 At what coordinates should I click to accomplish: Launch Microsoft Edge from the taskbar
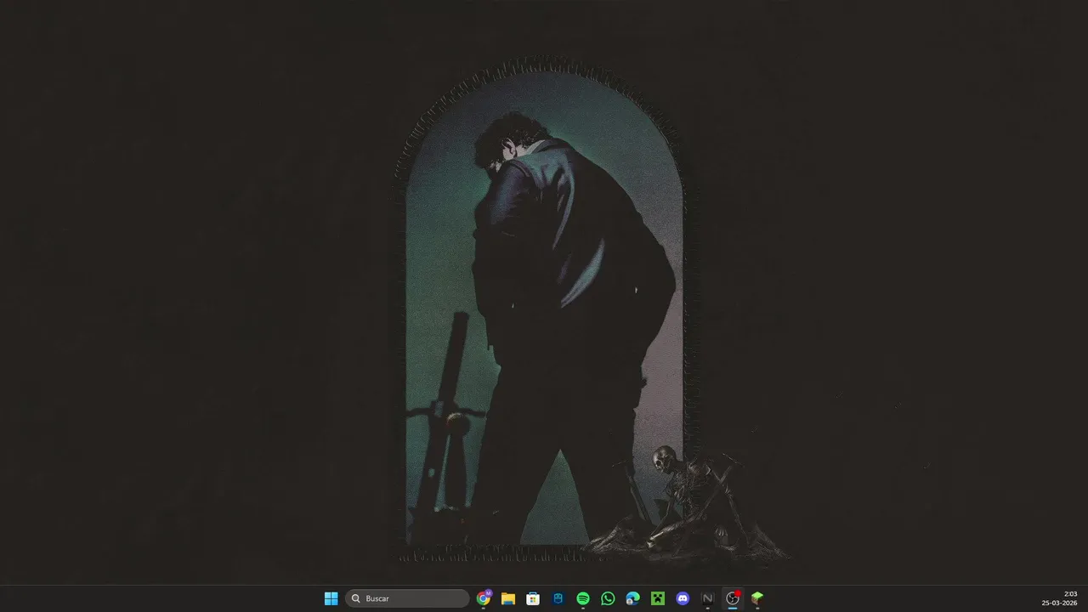click(x=632, y=598)
